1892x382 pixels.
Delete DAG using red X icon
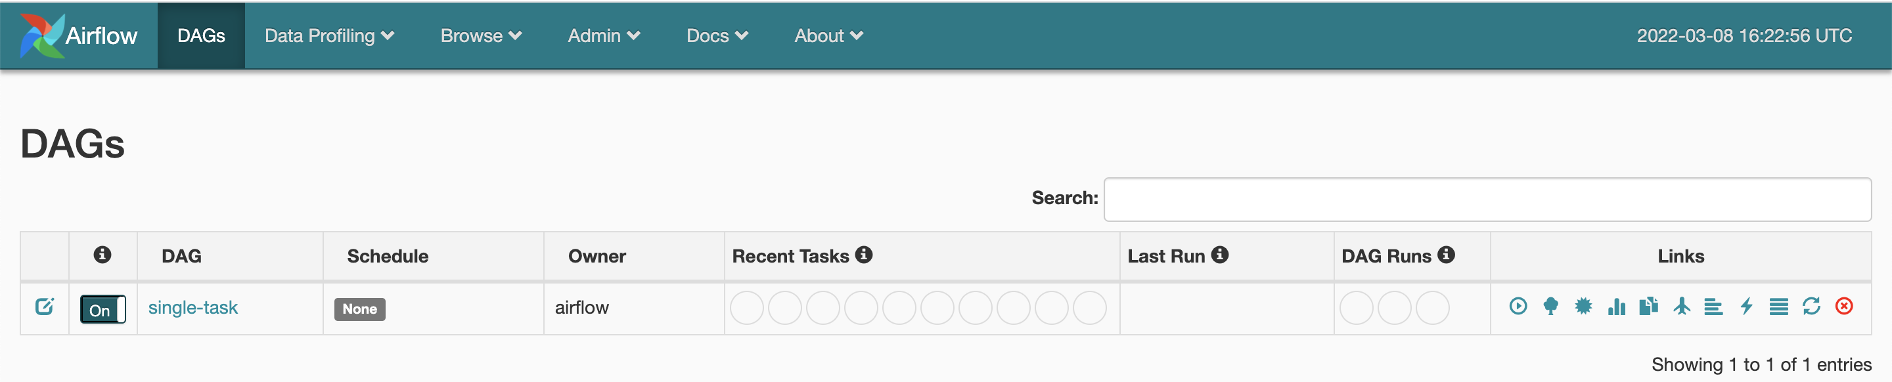(1843, 307)
